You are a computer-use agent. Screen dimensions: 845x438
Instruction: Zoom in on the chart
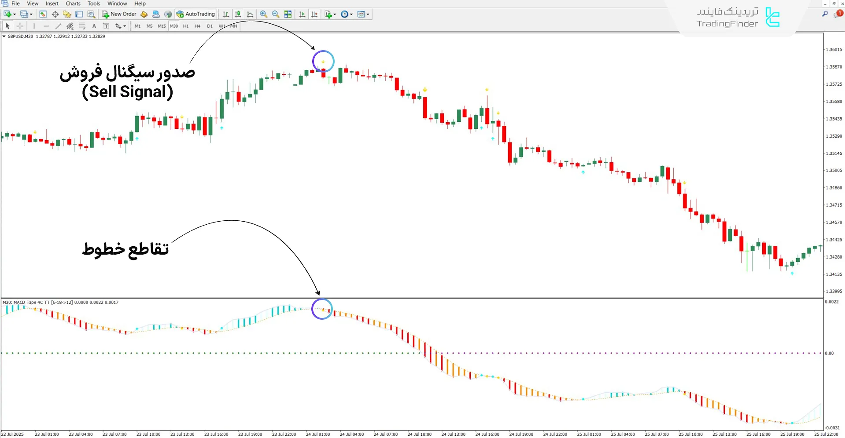tap(264, 14)
